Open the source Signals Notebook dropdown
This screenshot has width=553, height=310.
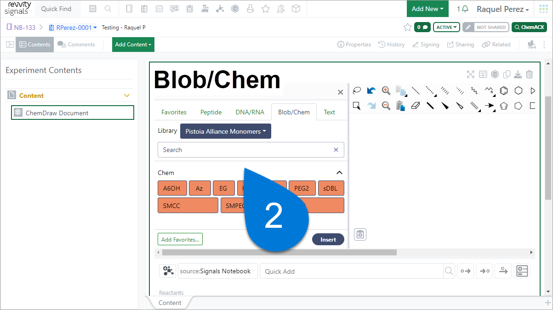tap(218, 271)
